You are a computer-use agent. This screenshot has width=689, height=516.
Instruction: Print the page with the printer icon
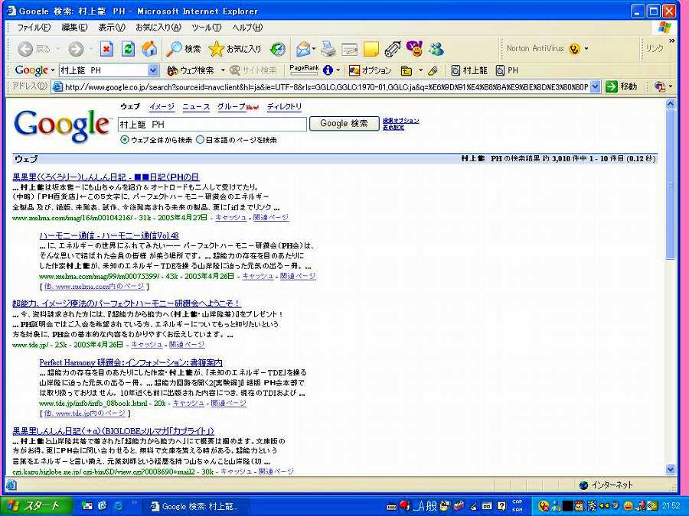pos(328,49)
